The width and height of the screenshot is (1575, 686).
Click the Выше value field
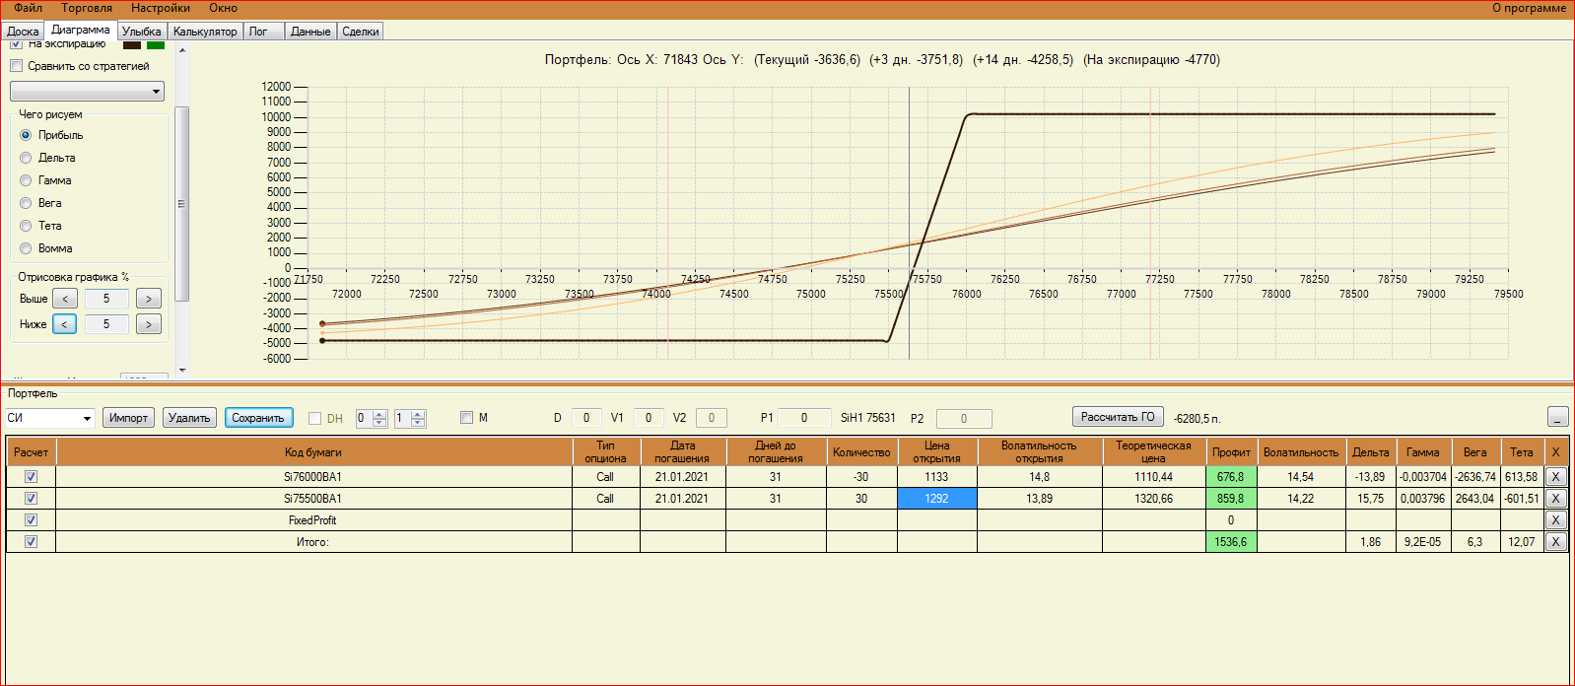click(x=106, y=299)
